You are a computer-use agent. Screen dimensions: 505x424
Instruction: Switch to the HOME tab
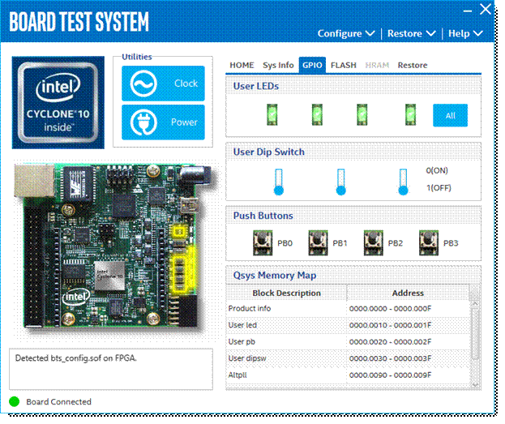click(242, 65)
